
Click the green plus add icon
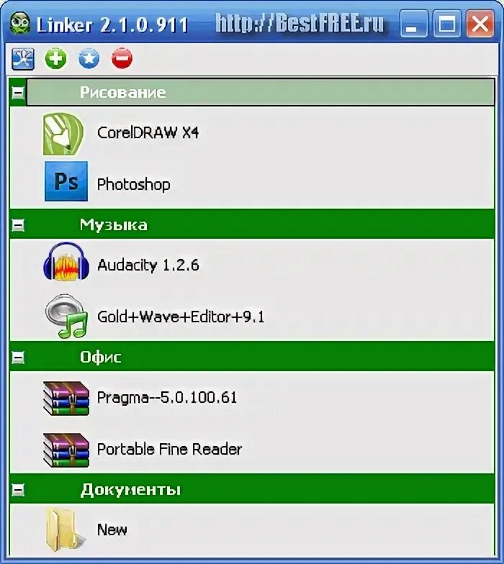(56, 58)
